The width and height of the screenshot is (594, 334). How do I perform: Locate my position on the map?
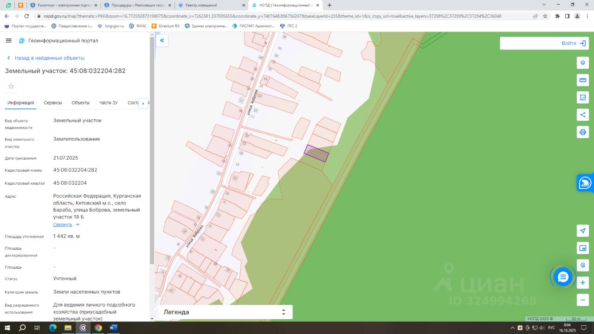583,231
